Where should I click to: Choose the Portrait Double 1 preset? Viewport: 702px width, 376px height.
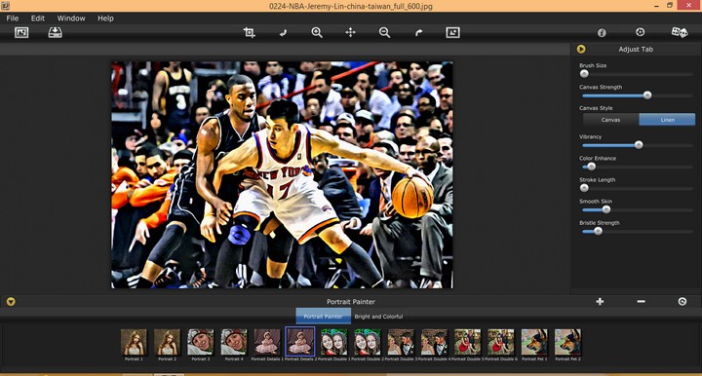coord(334,342)
